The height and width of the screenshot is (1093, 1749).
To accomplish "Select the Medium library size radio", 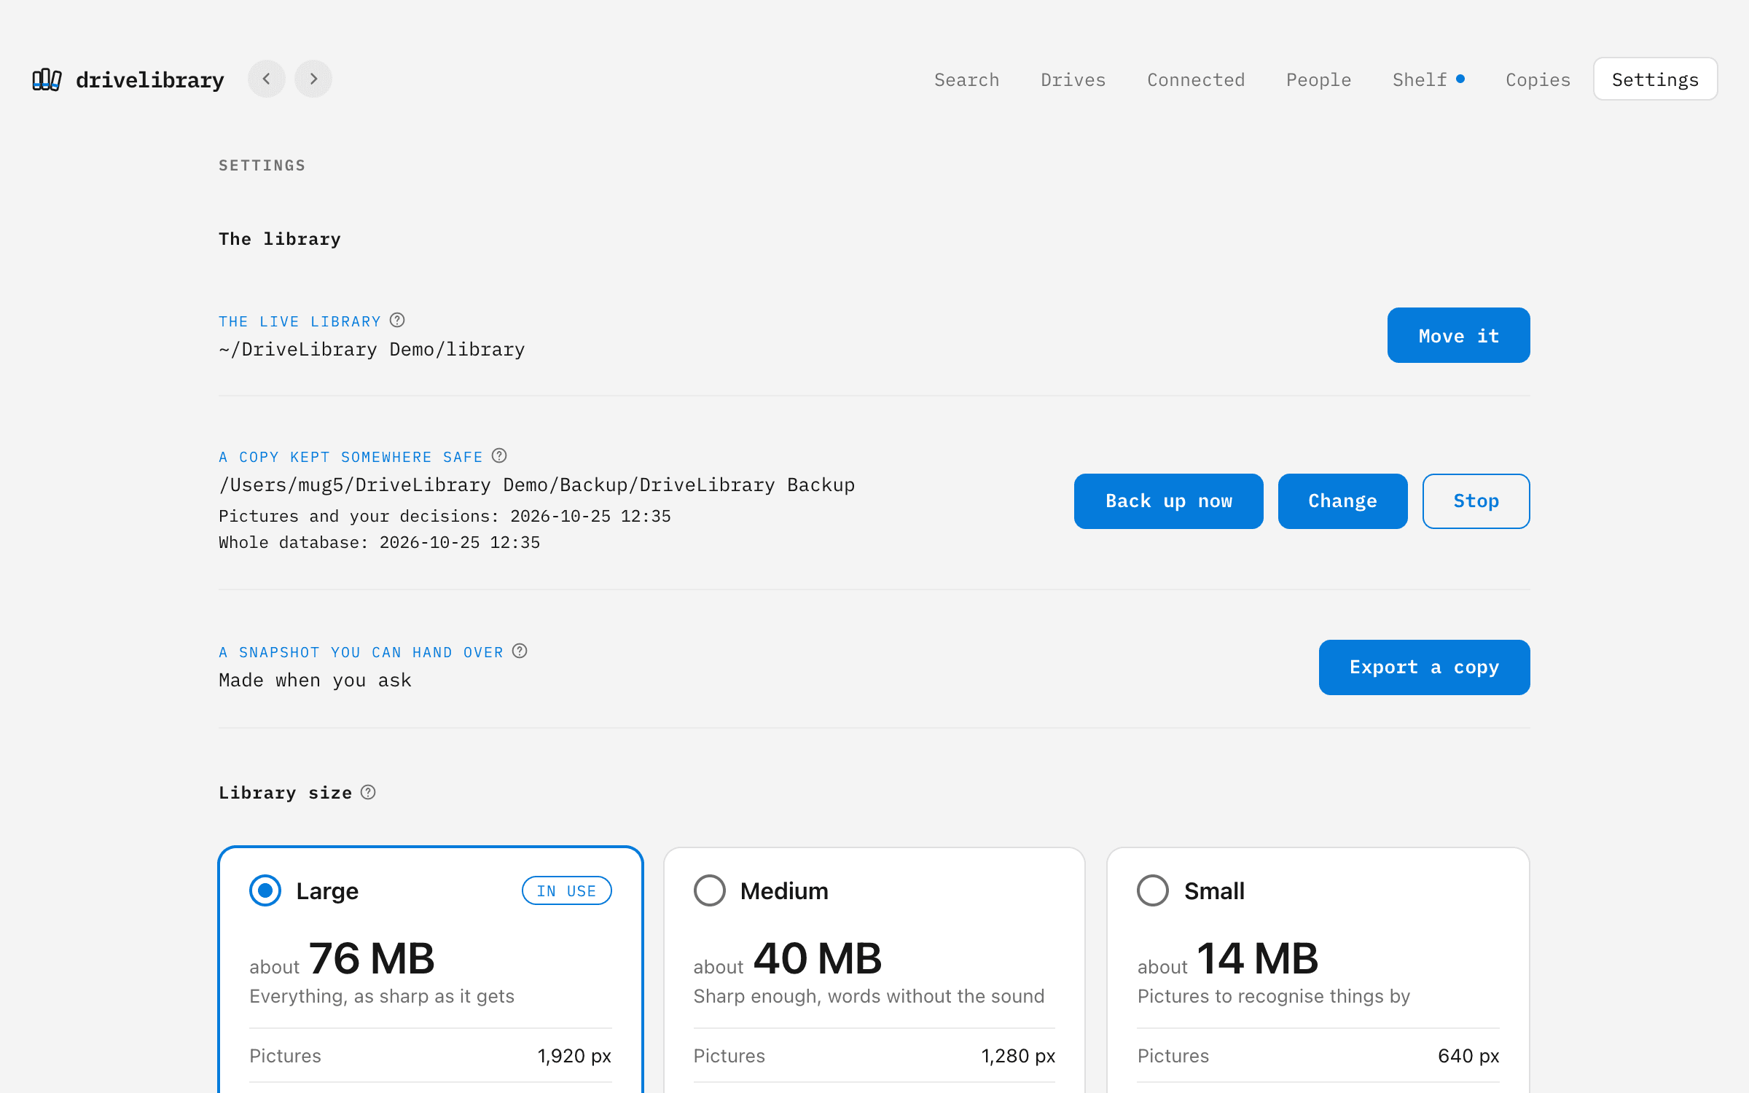I will [x=709, y=890].
